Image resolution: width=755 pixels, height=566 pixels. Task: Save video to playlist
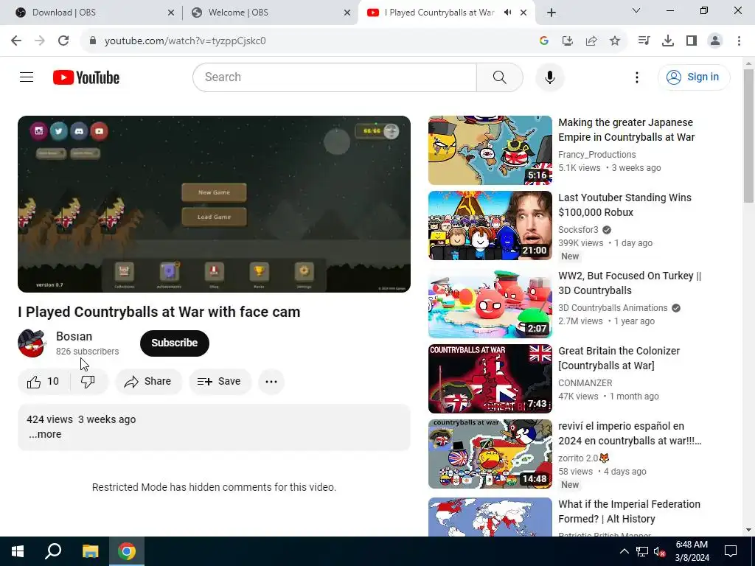coord(220,382)
